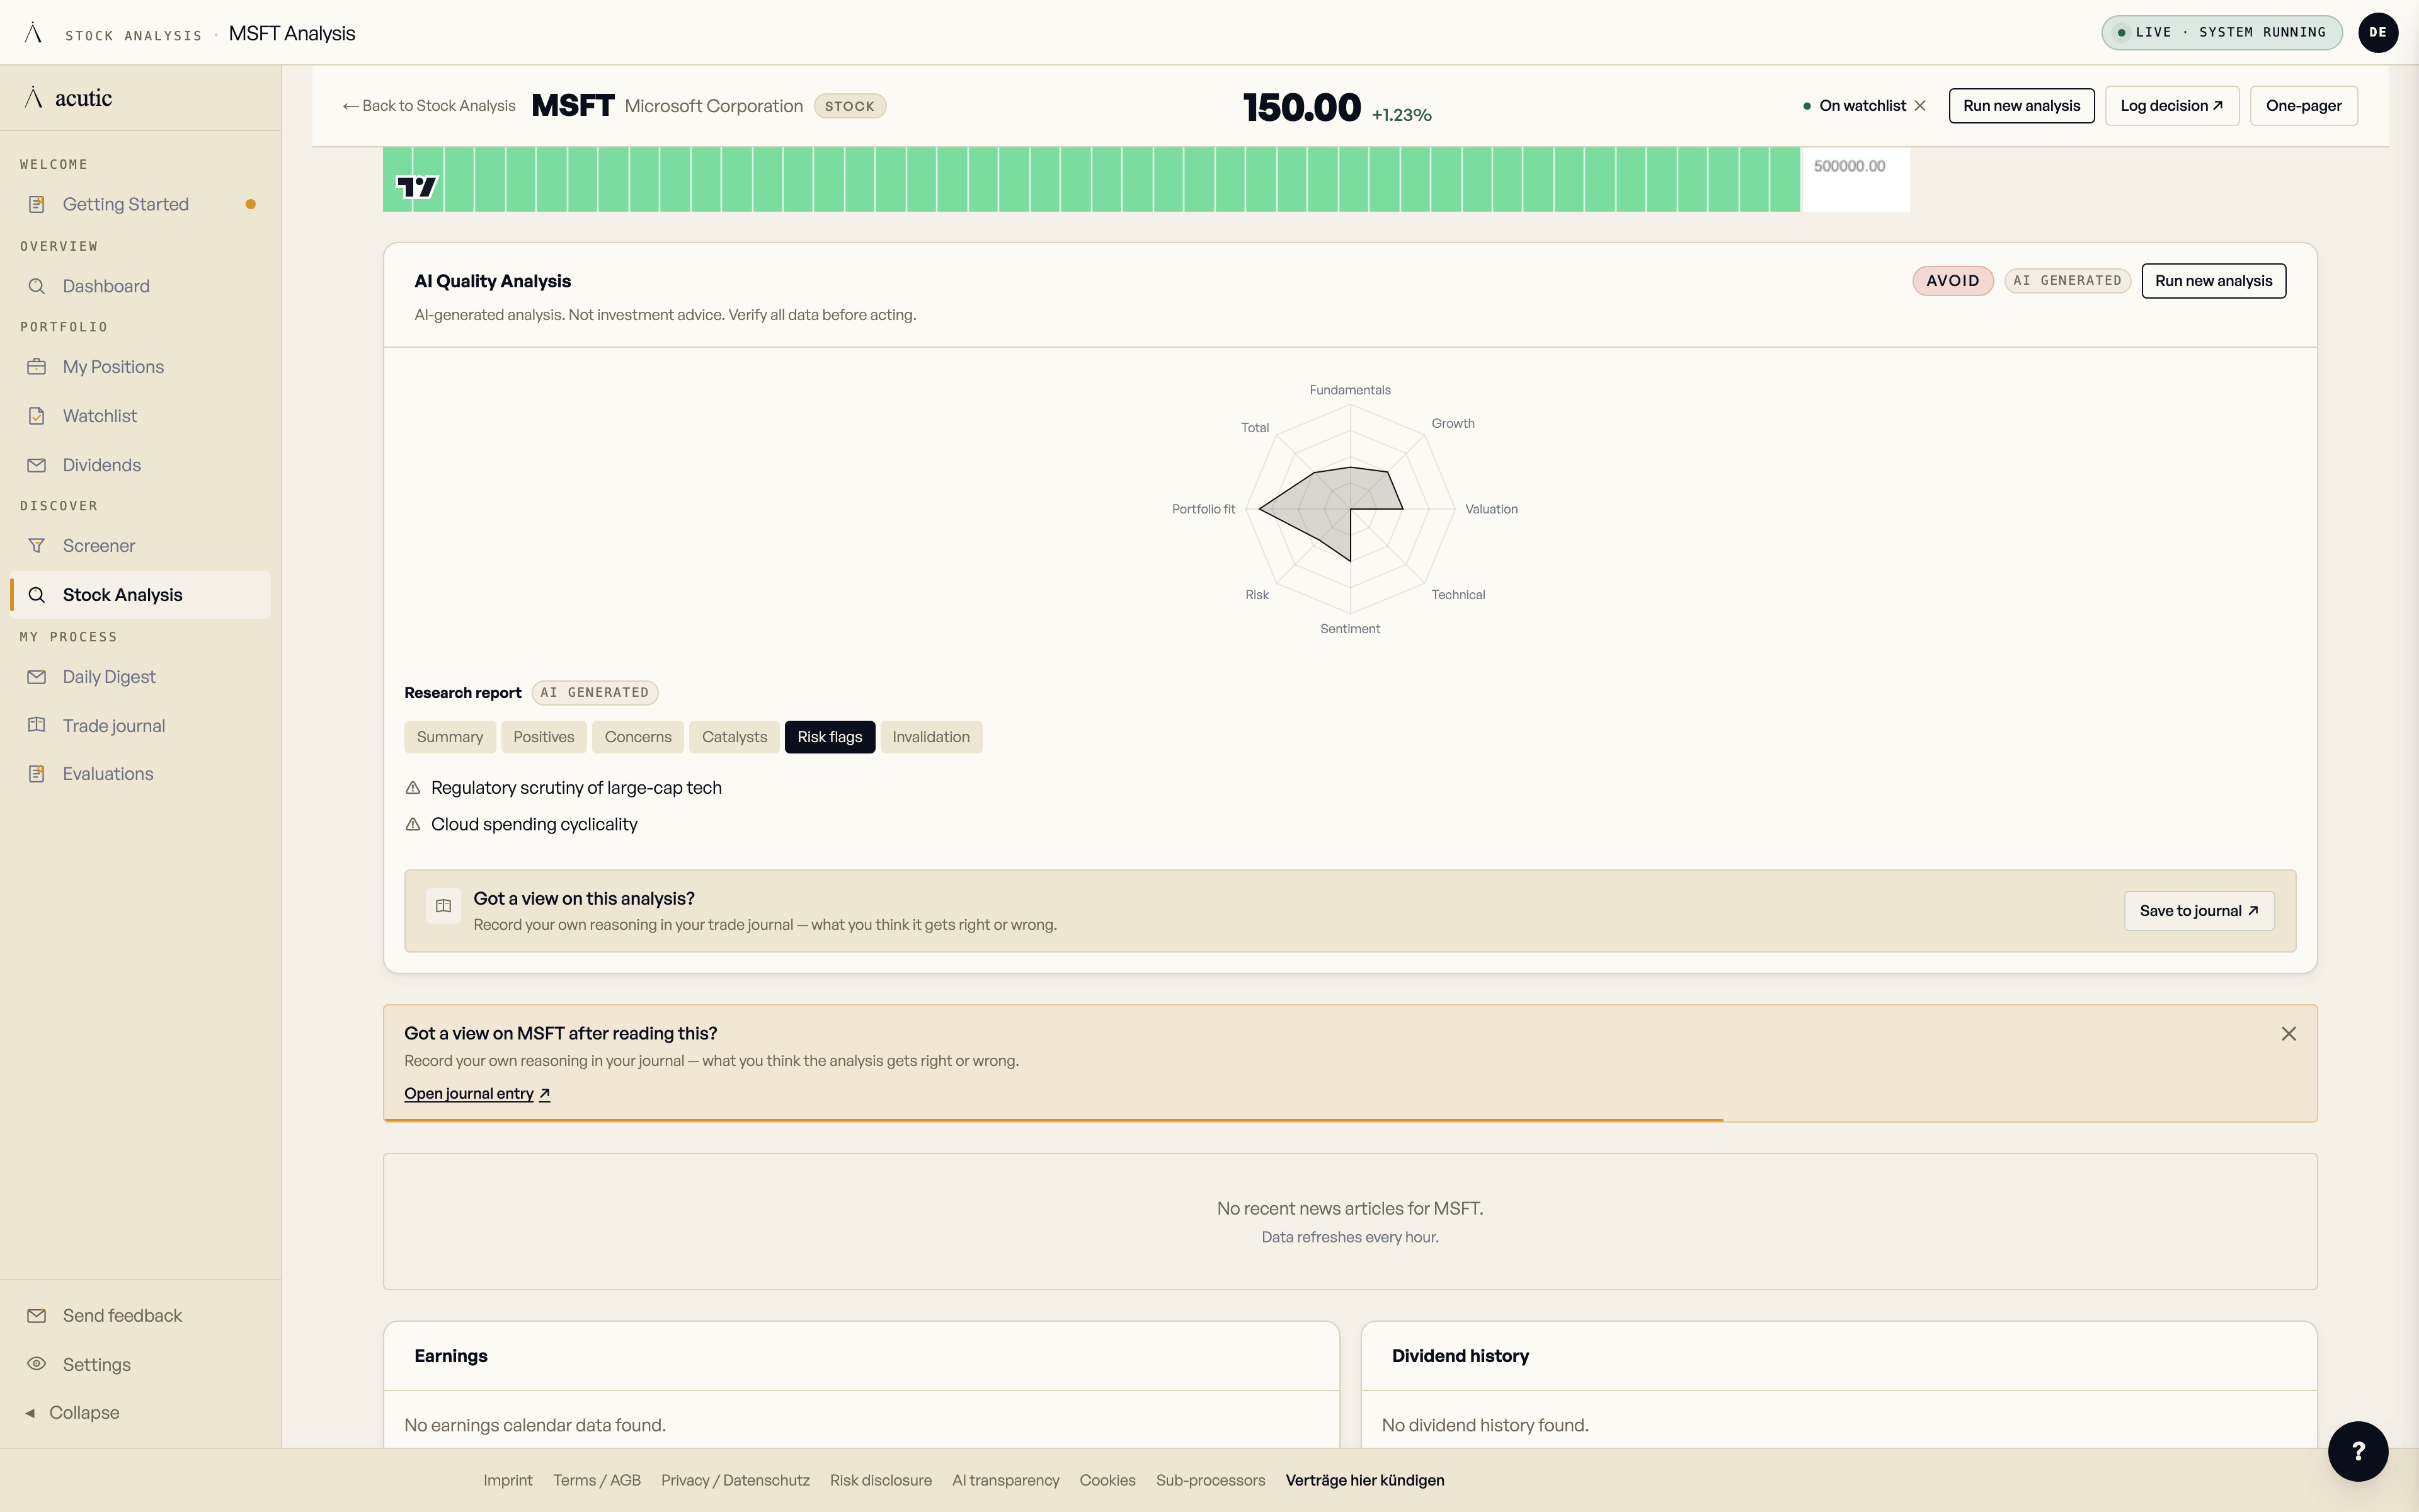Open the Concerns tab
The height and width of the screenshot is (1512, 2419).
pyautogui.click(x=638, y=737)
